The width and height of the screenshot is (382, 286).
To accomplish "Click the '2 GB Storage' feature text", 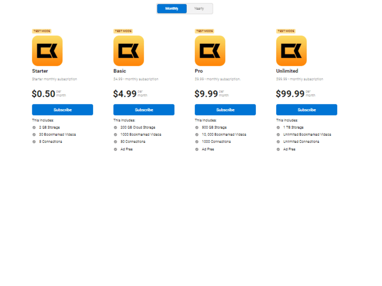I will click(x=49, y=127).
